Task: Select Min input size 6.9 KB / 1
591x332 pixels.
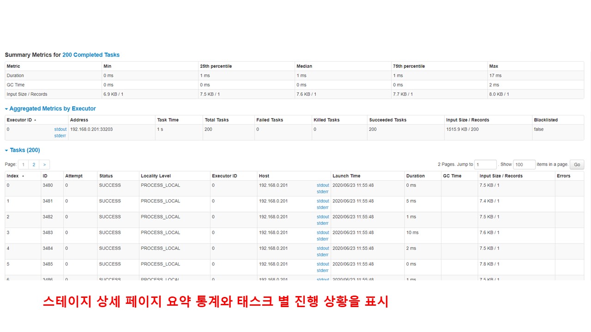Action: pyautogui.click(x=113, y=94)
